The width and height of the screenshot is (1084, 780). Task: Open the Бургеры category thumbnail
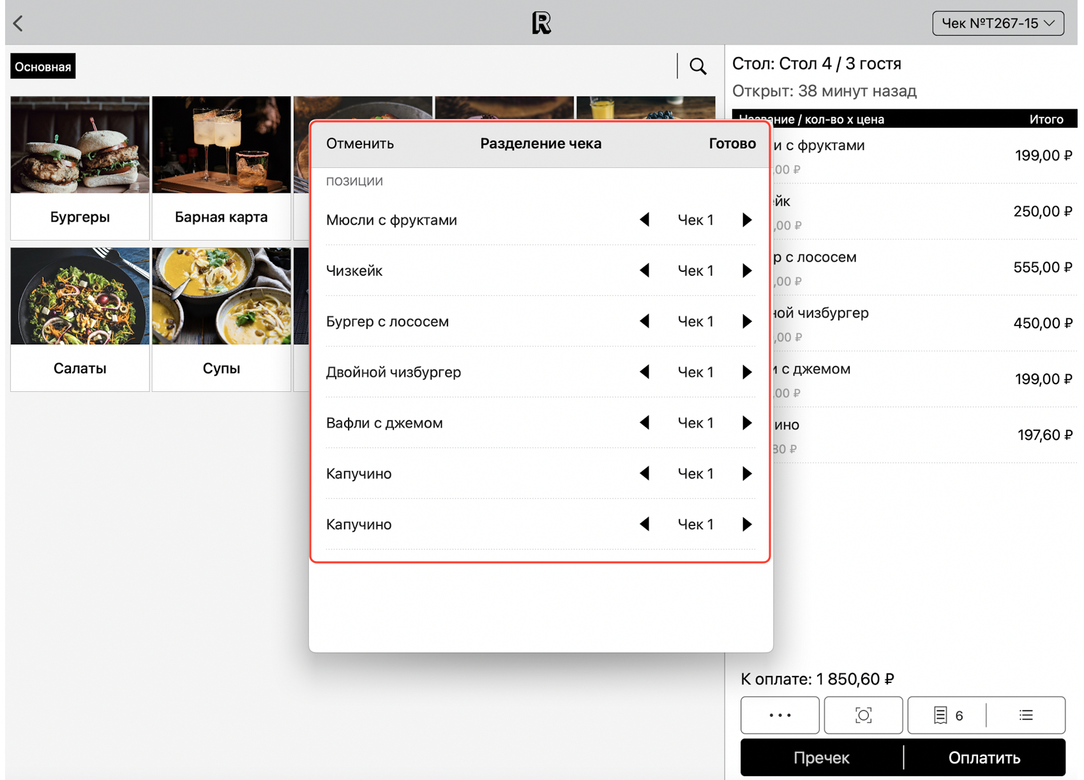point(80,168)
